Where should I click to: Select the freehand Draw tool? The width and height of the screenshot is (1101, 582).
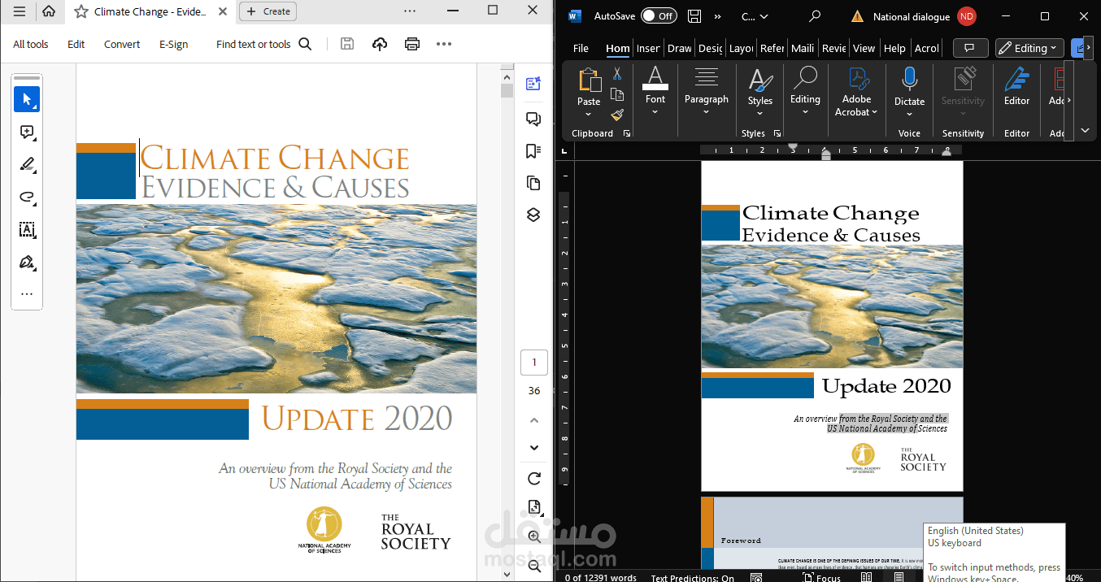tap(27, 197)
